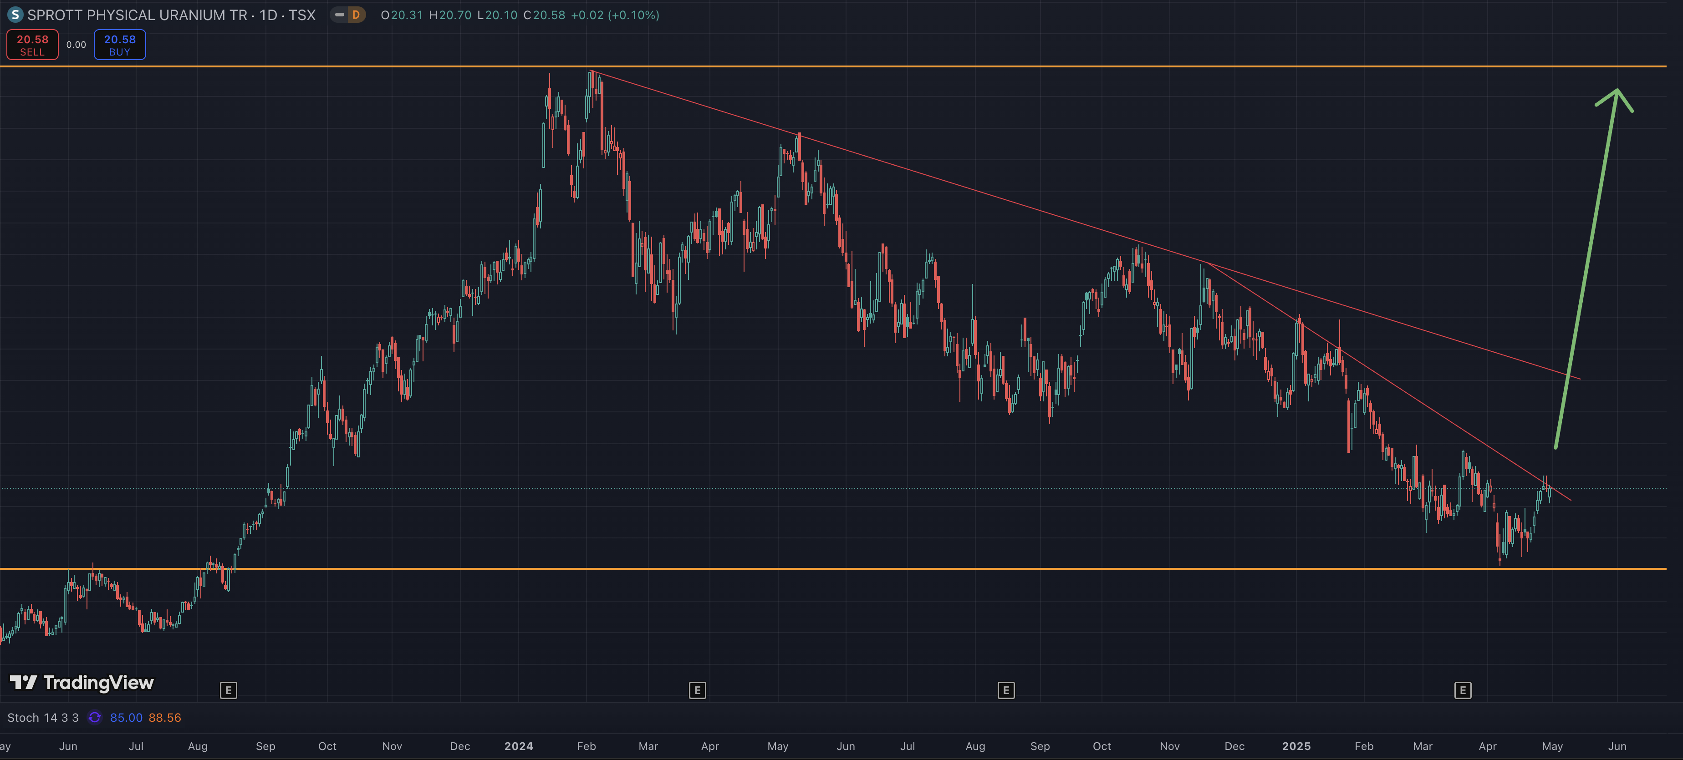Open the earnings marker "E" between Aug and Sep 2024
Screen dimensions: 1683x760
pyautogui.click(x=1006, y=690)
